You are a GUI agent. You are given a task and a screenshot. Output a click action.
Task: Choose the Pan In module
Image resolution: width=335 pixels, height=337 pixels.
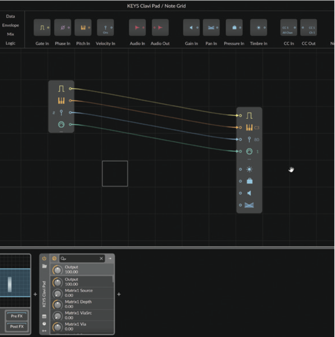(x=211, y=27)
